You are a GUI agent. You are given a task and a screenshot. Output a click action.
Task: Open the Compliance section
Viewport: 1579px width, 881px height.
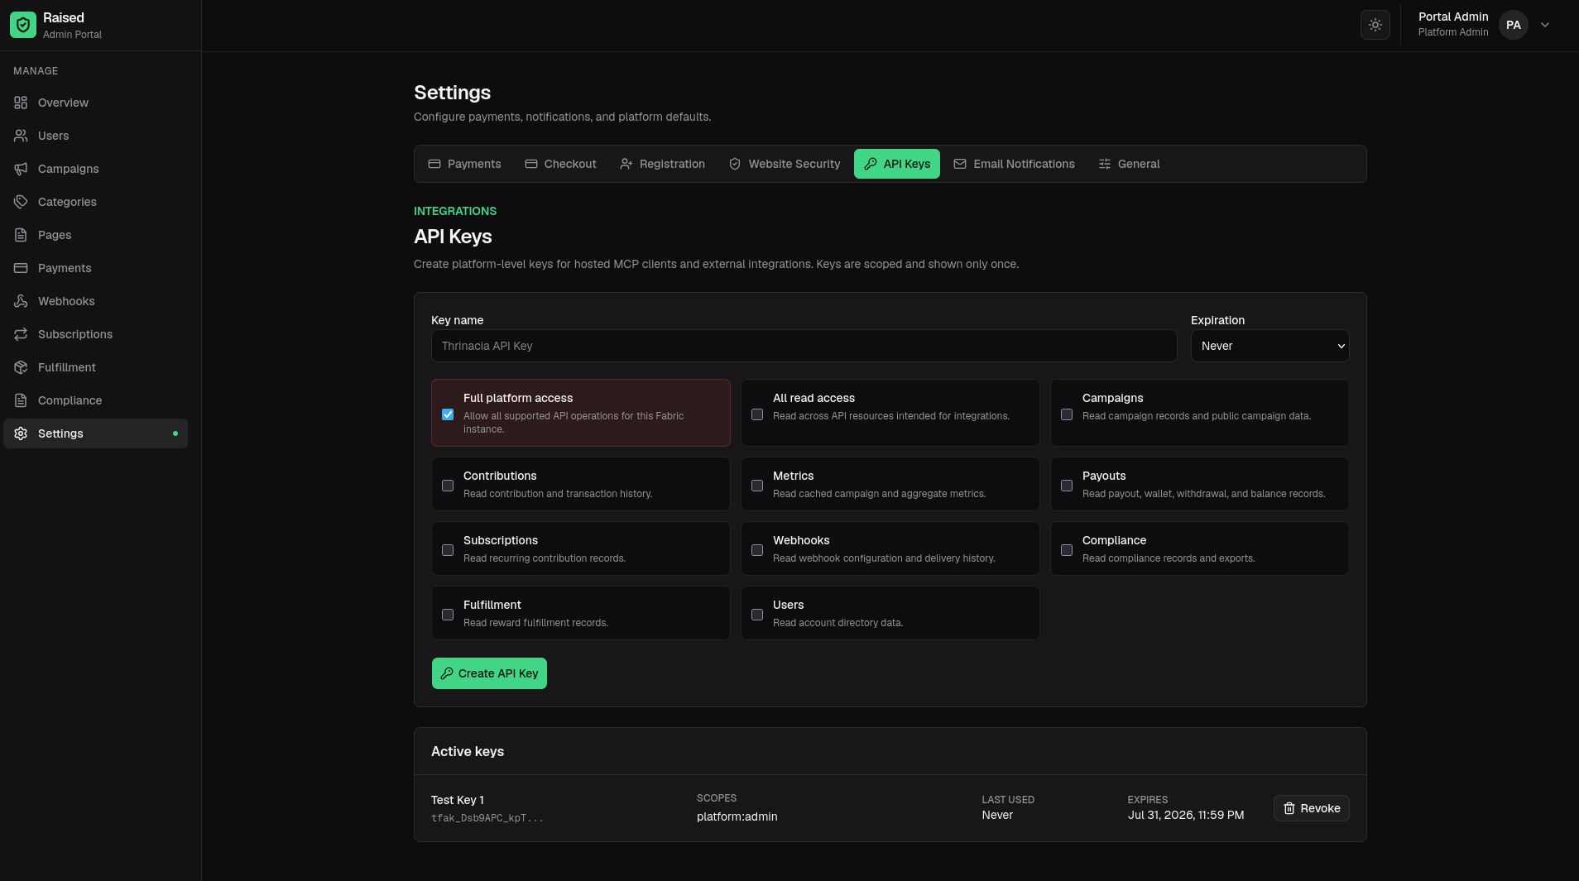tap(95, 400)
